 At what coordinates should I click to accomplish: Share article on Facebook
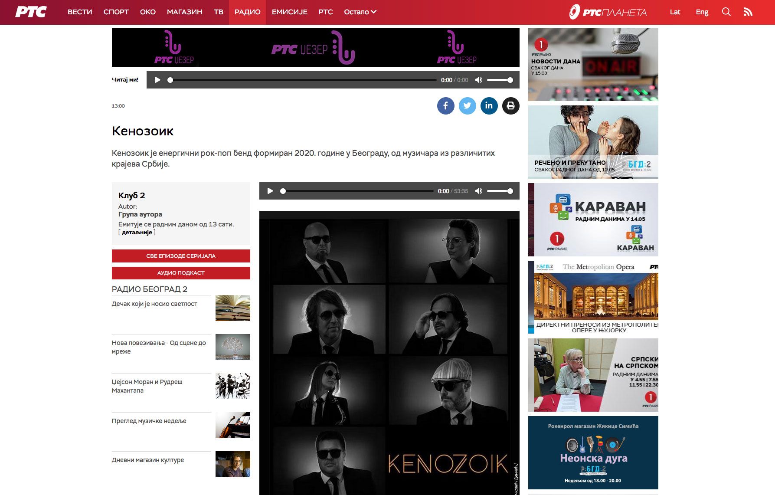[x=445, y=106]
